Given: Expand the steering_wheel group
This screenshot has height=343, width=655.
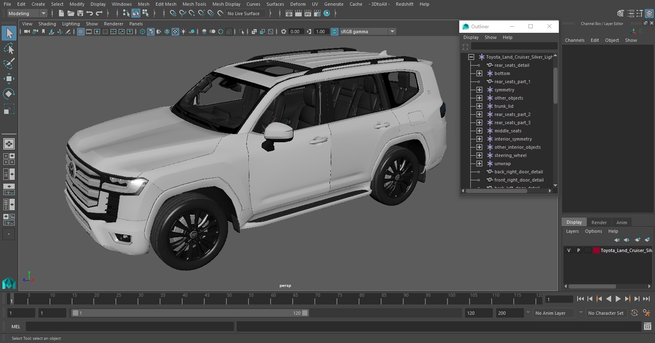Looking at the screenshot, I should [479, 155].
